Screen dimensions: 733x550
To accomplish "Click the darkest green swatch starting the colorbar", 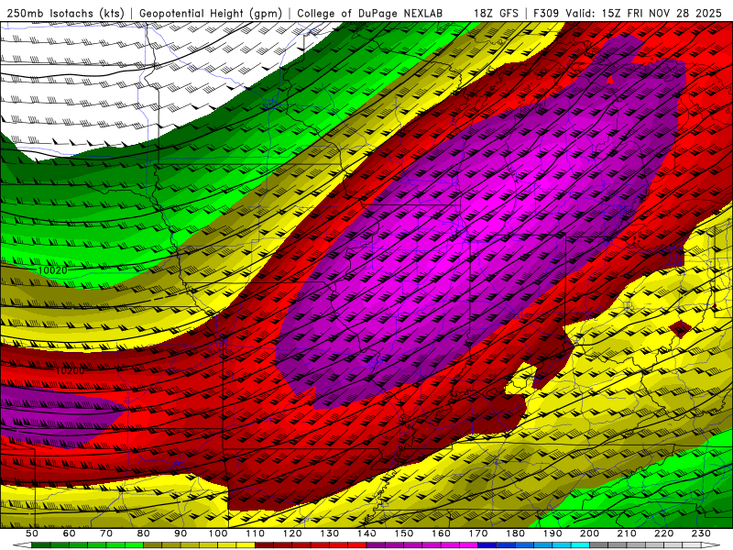I will [x=41, y=545].
